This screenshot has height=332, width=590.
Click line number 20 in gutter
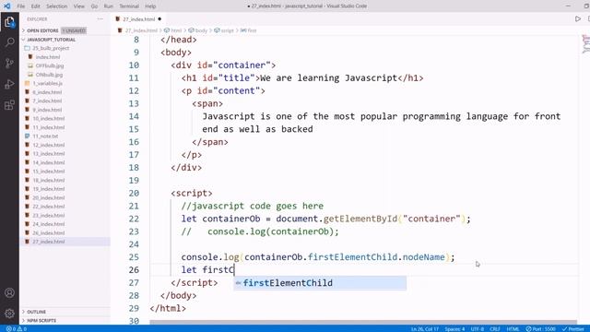[x=134, y=193]
